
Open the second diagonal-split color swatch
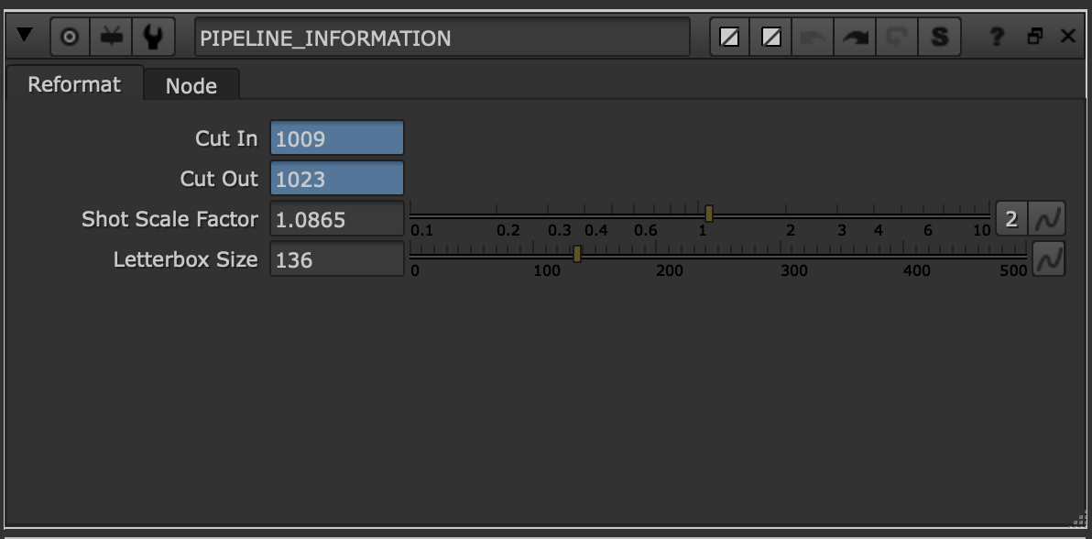(771, 38)
